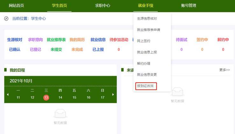235x134 pixels.
Task: Go to previous week with left arrow
Action: coord(8,95)
